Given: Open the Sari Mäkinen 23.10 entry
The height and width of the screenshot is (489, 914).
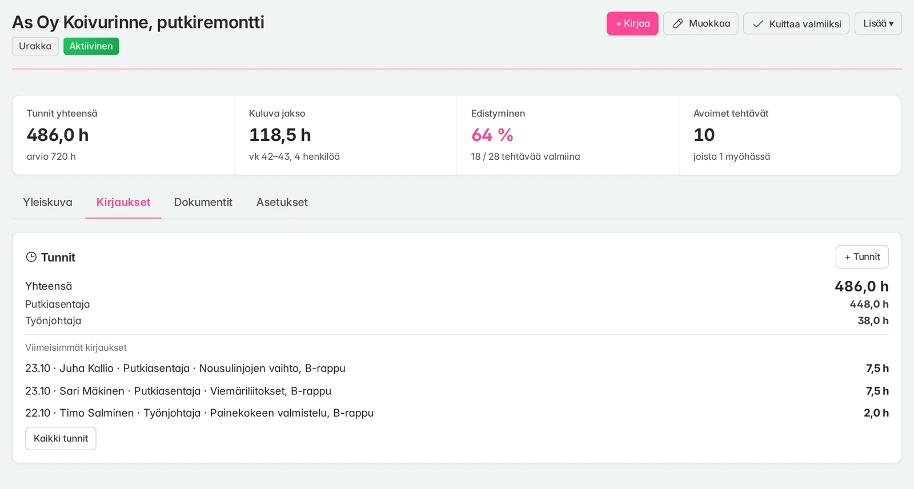Looking at the screenshot, I should pos(457,391).
